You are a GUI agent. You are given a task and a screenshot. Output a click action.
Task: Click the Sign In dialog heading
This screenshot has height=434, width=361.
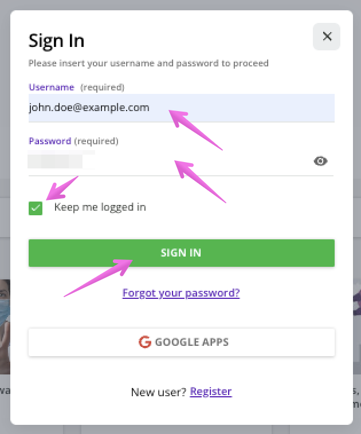(56, 41)
